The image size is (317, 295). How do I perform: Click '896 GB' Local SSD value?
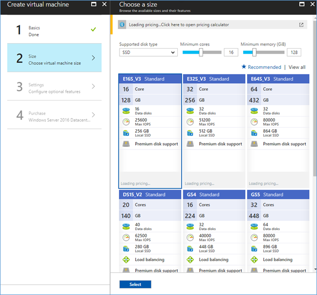click(x=270, y=247)
